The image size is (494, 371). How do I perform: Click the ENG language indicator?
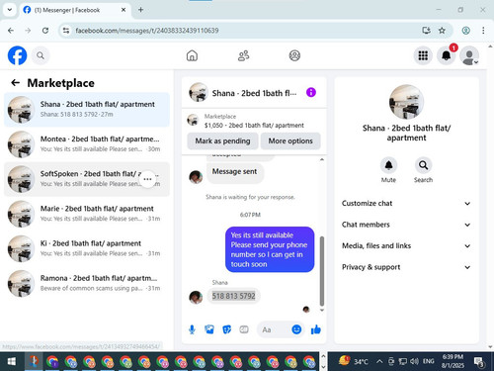[x=428, y=361]
